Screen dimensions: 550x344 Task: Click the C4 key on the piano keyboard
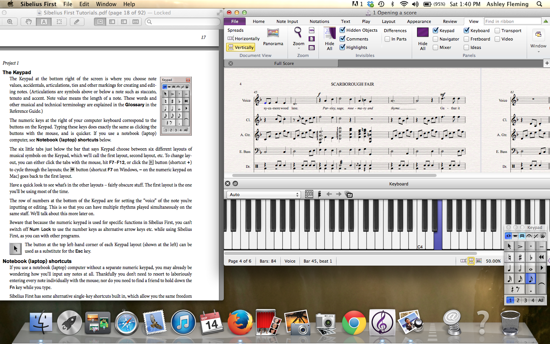tap(421, 242)
